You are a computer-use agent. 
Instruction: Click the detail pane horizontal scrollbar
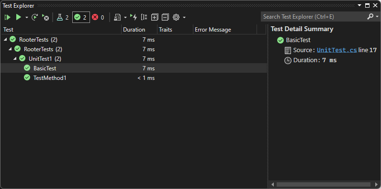323,184
